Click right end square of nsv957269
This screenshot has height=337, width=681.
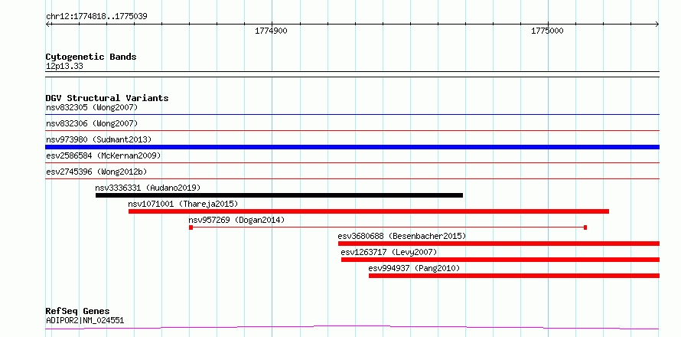585,227
